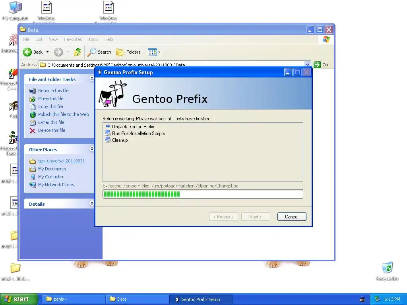Open My Documents in Other Places
Screen dimensions: 407x305
coord(52,169)
